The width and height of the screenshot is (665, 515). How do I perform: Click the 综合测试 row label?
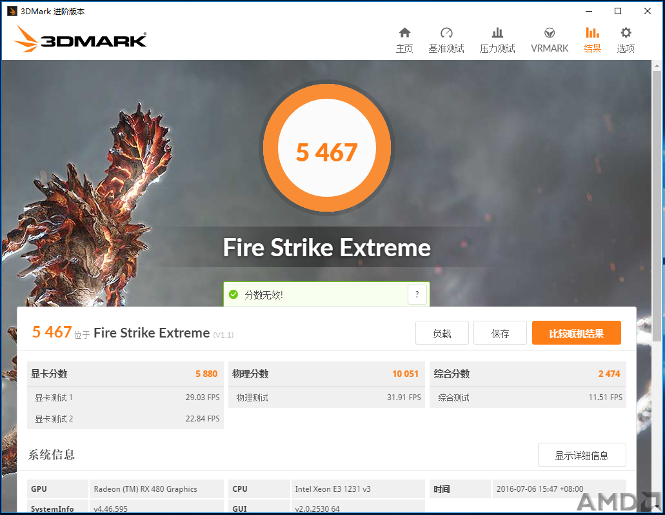[454, 398]
